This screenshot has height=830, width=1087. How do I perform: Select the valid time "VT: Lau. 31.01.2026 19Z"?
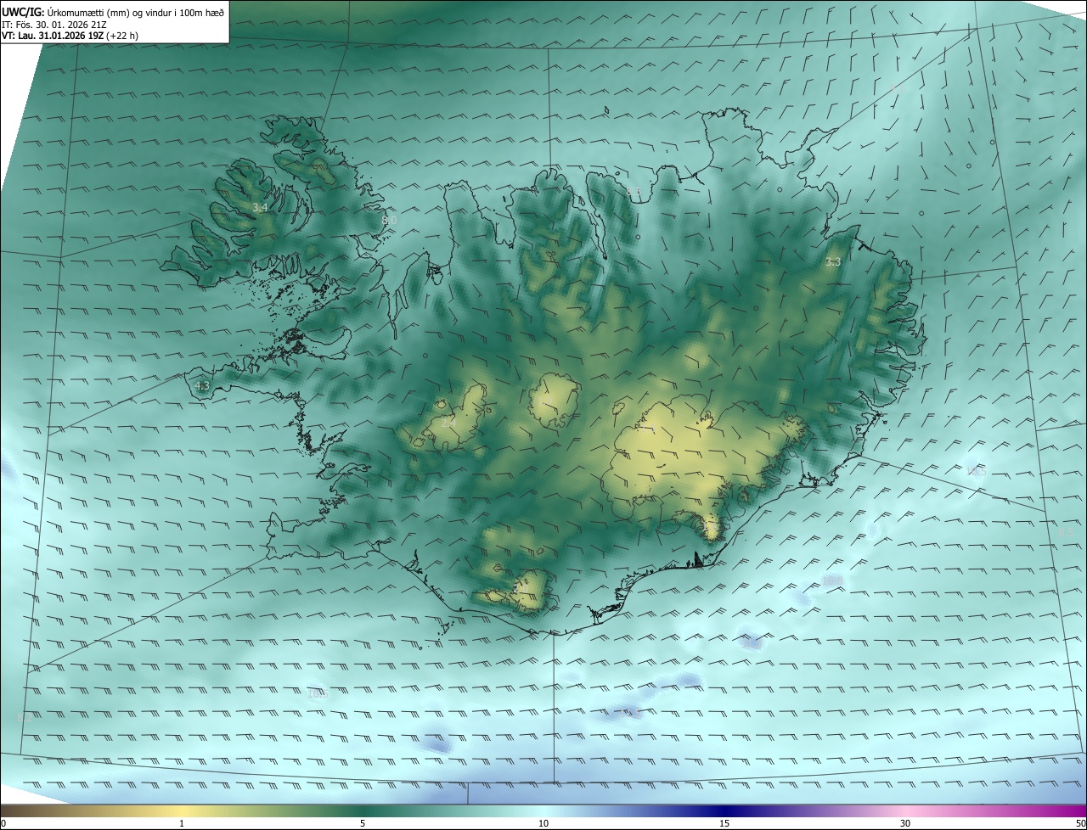click(52, 36)
